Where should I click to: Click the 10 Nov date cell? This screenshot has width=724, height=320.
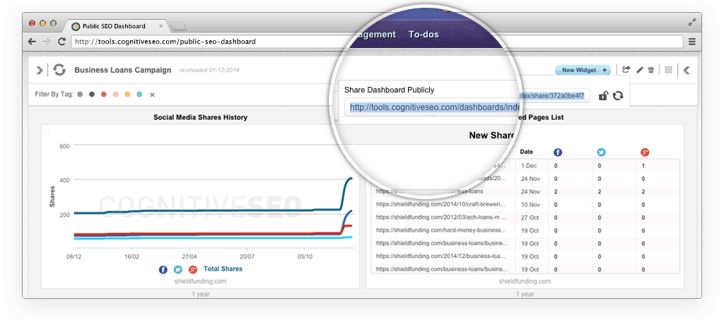click(x=530, y=204)
